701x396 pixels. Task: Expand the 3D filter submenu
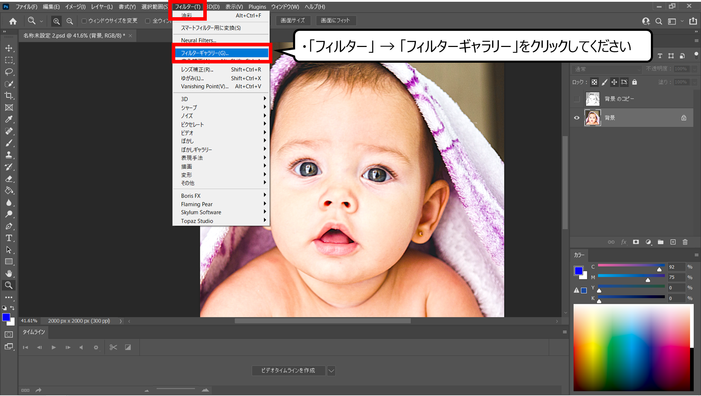click(221, 99)
